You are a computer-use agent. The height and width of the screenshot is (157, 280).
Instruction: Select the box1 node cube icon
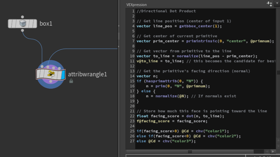click(23, 23)
